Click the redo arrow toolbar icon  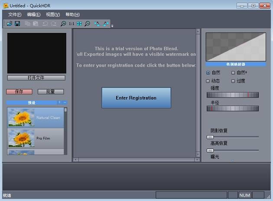click(x=53, y=23)
